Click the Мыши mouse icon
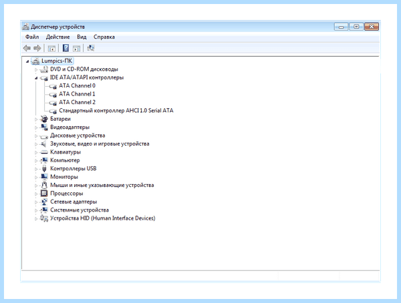The image size is (401, 303). [x=44, y=185]
